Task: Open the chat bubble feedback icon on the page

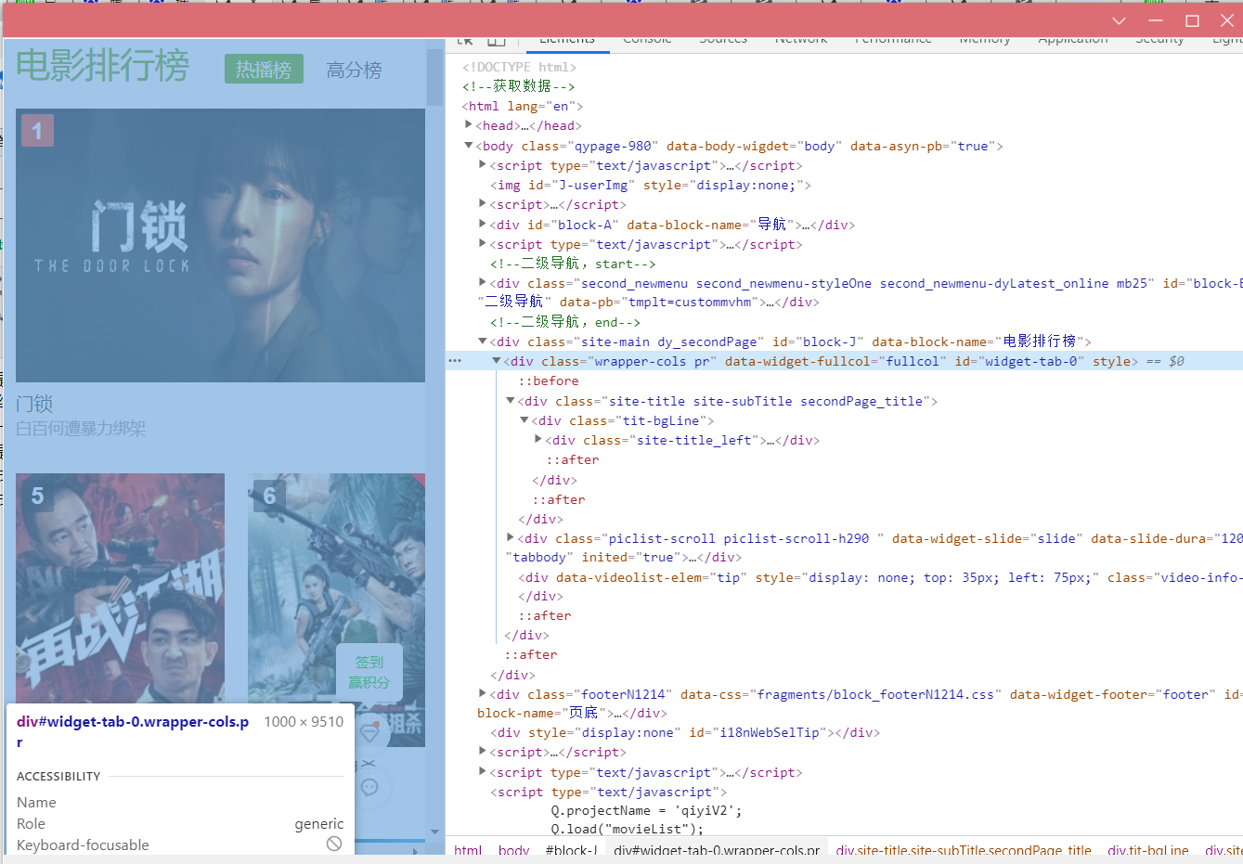Action: point(369,787)
